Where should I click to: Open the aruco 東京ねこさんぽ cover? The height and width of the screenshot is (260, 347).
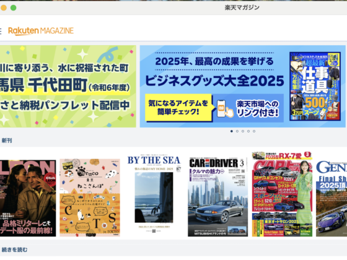tap(90, 197)
